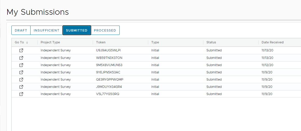Screen dimensions: 301x131
Task: Click the My Submissions page heading
Action: coord(38,12)
